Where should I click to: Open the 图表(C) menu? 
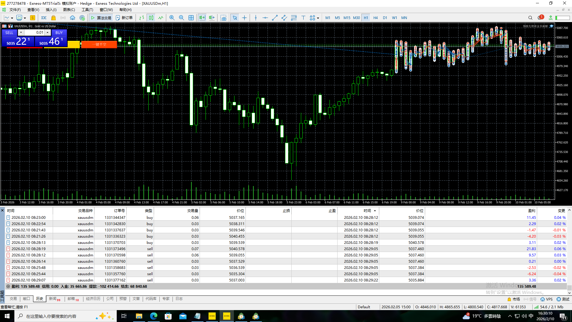coord(69,10)
